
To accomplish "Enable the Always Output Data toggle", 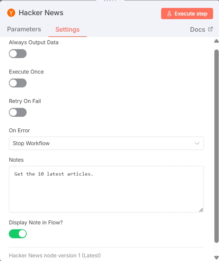I will [x=18, y=54].
